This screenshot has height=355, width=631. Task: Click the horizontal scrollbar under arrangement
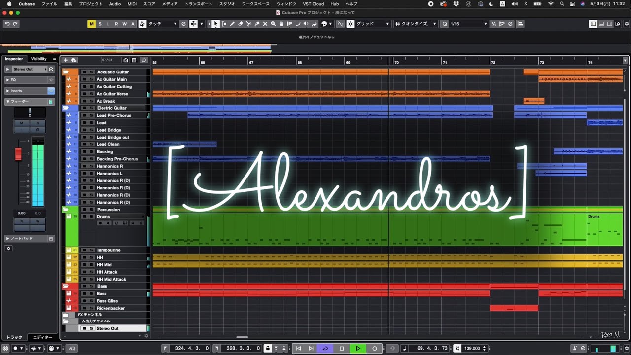point(242,337)
